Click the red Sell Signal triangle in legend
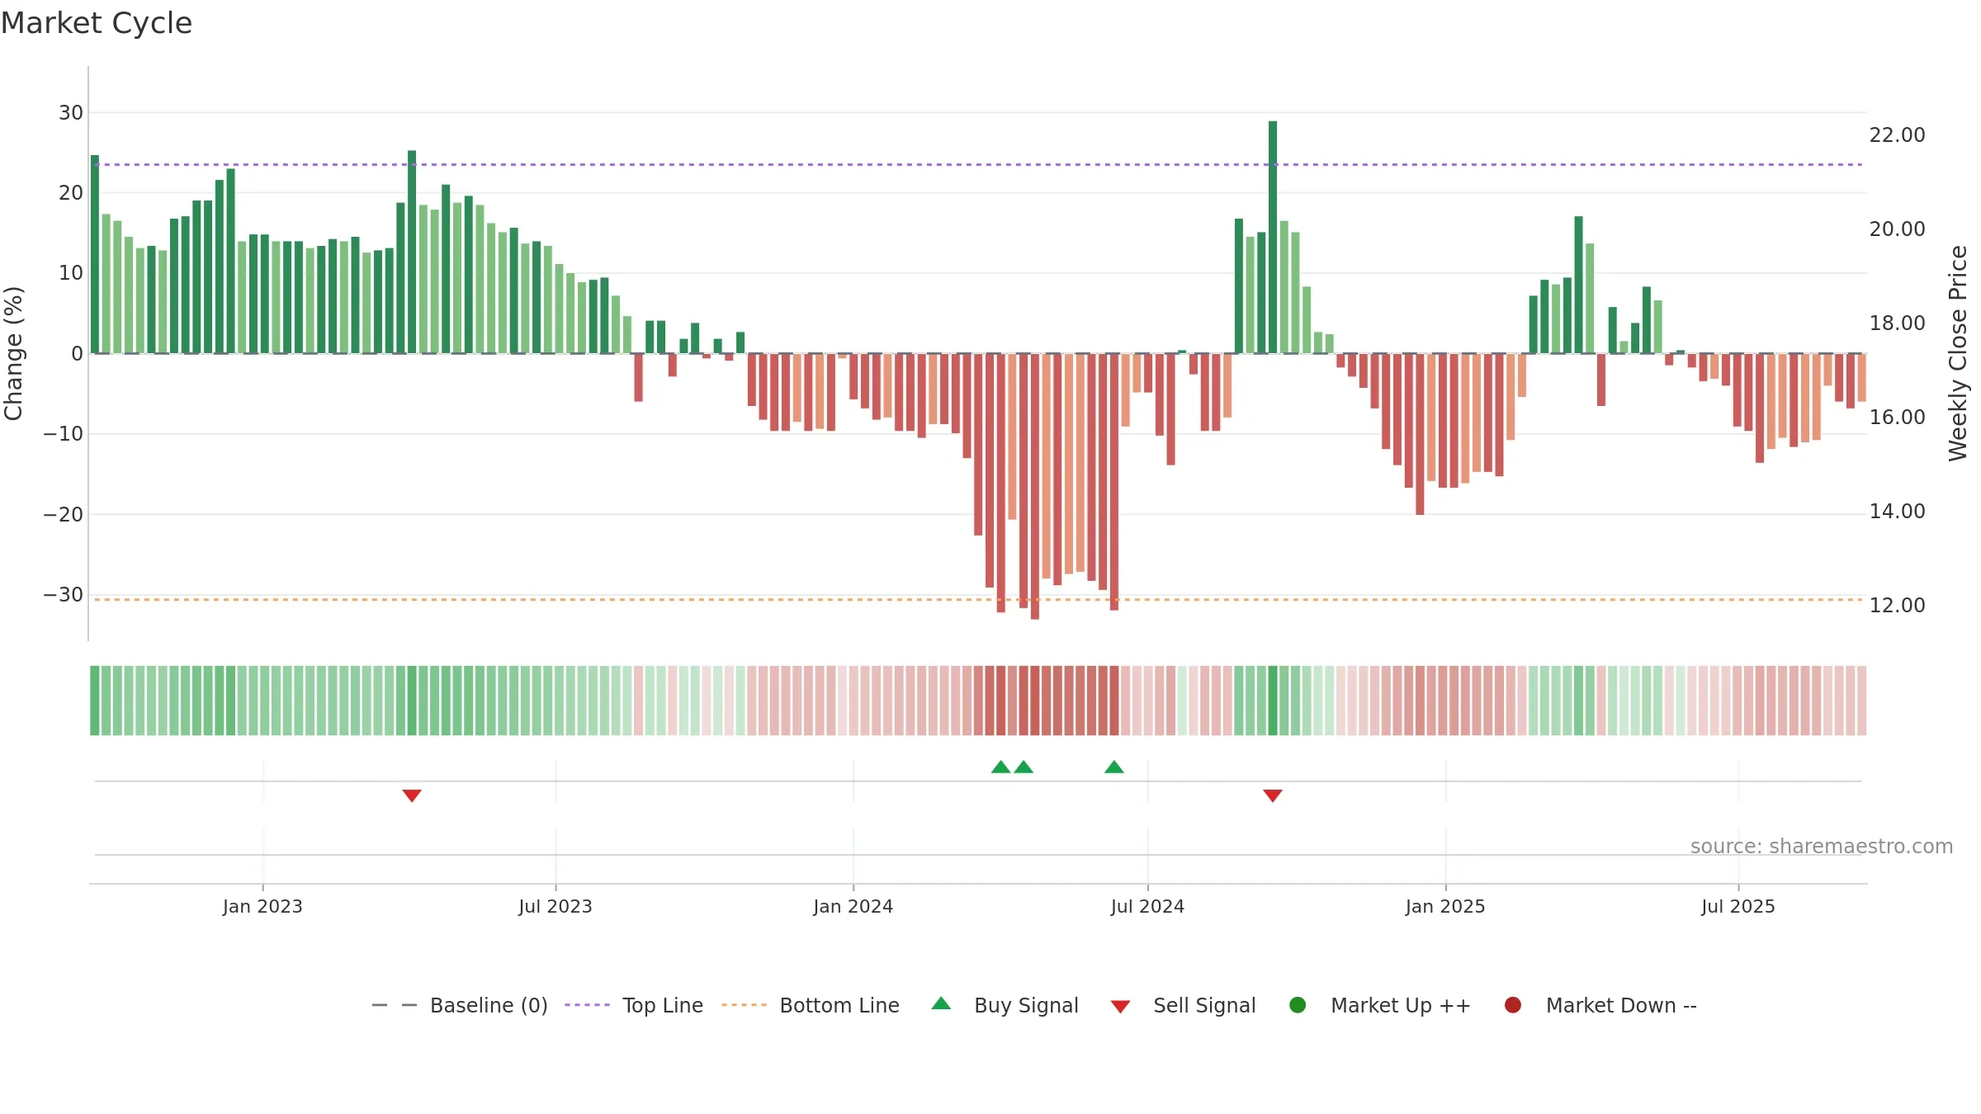The image size is (1981, 1114). pos(1120,1007)
